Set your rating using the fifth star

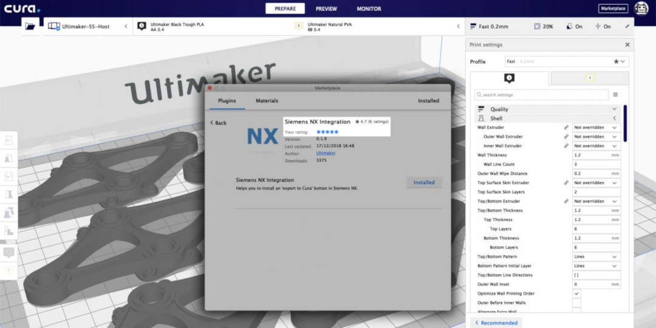[x=336, y=132]
